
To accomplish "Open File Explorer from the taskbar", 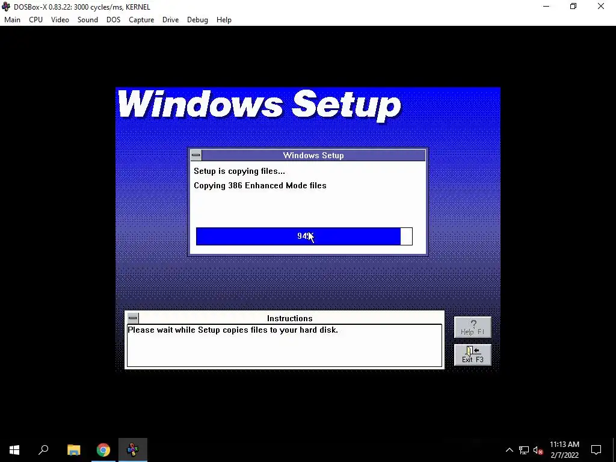I will click(x=73, y=450).
